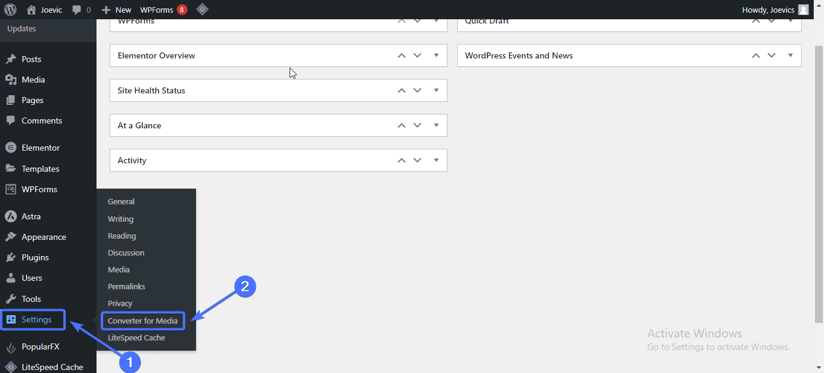Click the user avatar beside Howdy, Joevics
This screenshot has height=373, width=824.
pos(803,10)
